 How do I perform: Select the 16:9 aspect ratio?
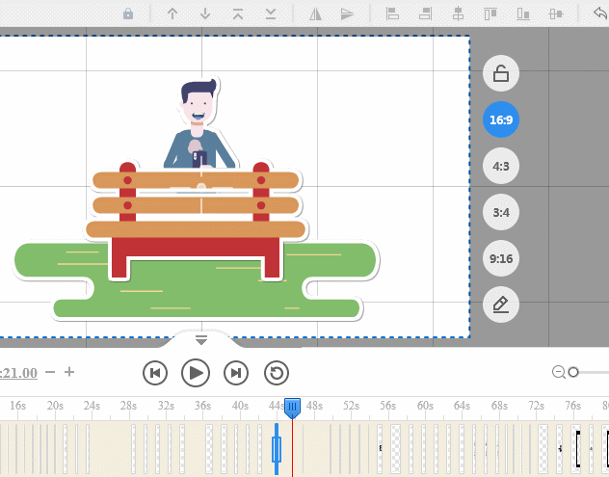501,120
